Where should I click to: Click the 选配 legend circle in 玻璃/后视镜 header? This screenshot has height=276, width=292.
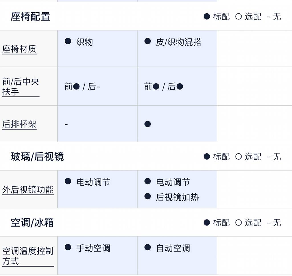click(x=238, y=157)
